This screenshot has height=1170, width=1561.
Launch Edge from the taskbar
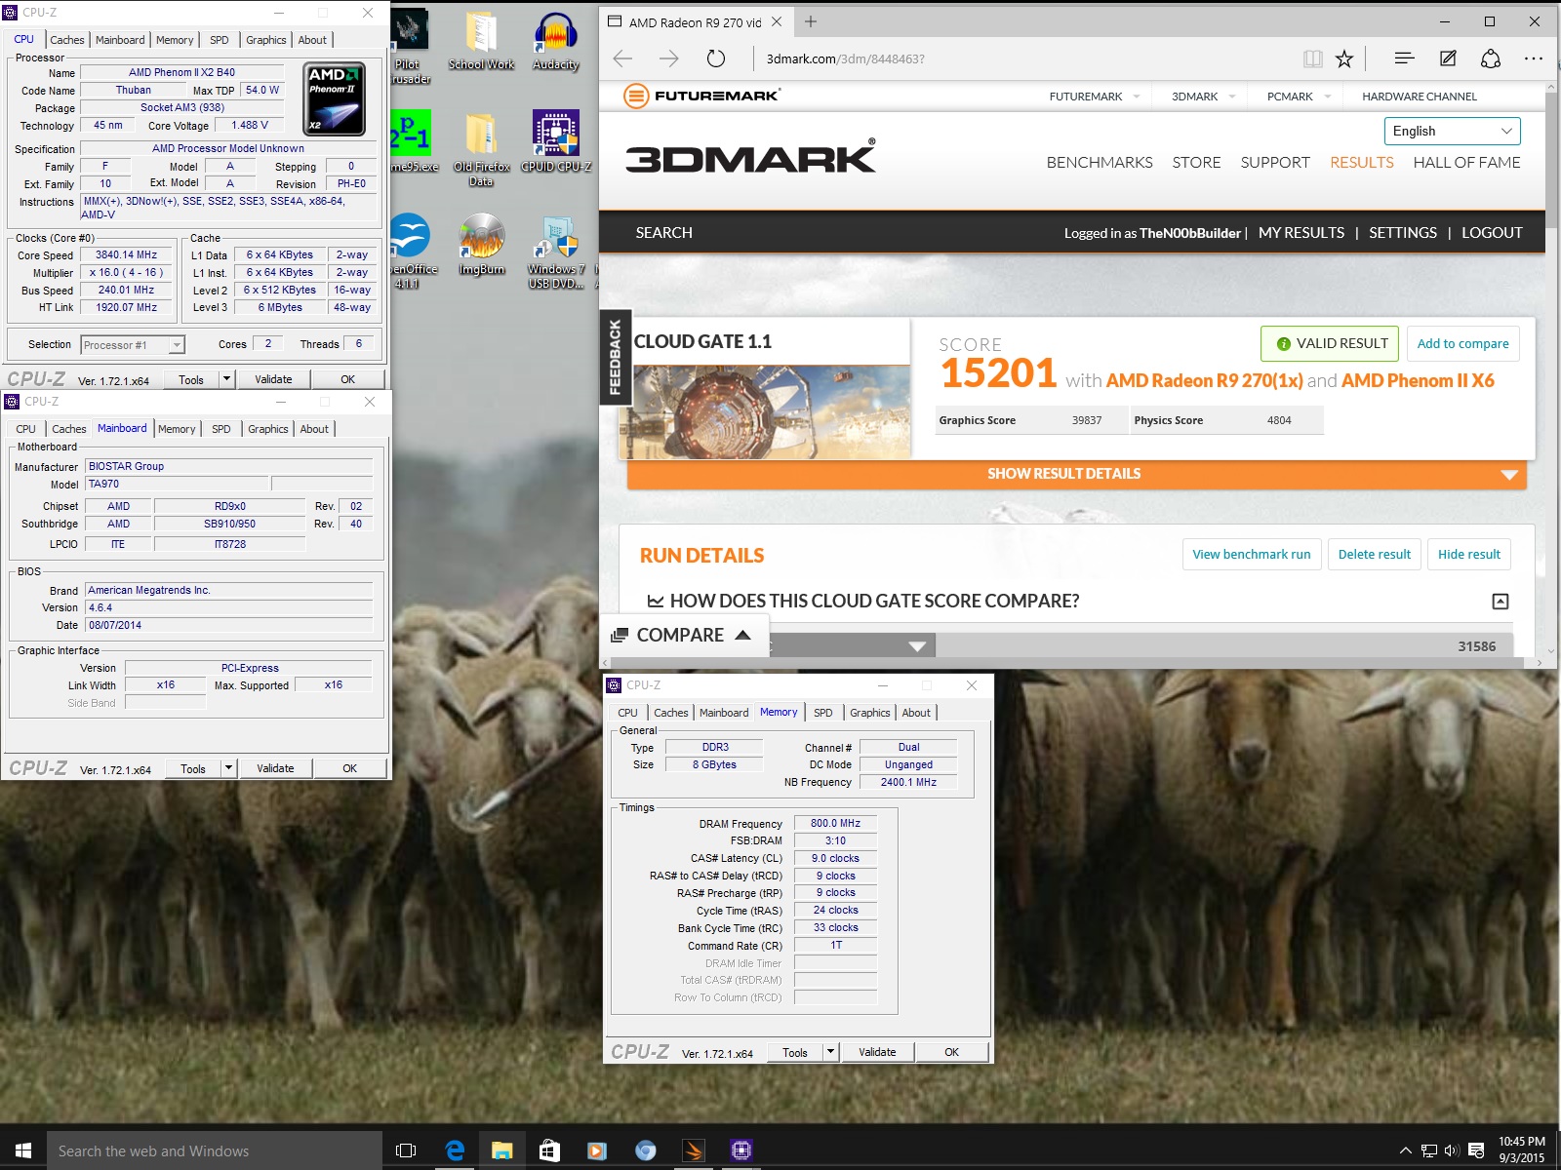point(455,1150)
